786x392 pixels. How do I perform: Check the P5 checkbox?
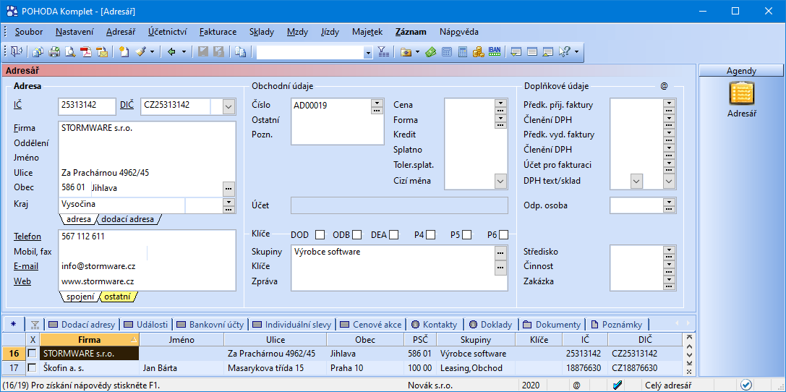[x=466, y=234]
